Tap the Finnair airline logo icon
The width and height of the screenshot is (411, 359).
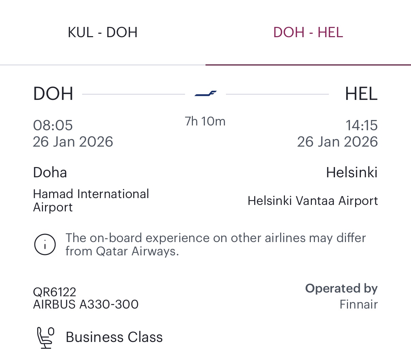tap(205, 93)
